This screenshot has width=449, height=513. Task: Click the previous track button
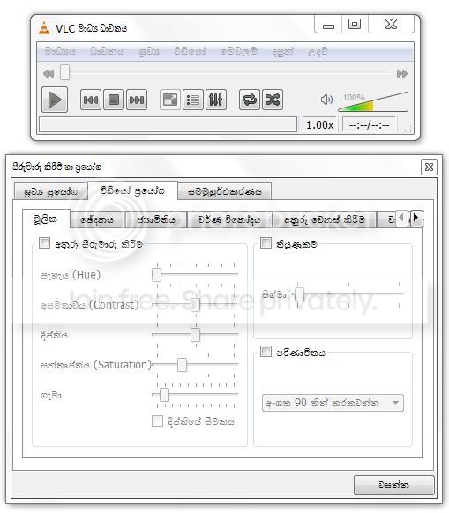[91, 100]
